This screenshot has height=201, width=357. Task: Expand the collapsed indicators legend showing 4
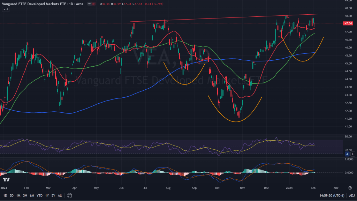click(x=6, y=9)
